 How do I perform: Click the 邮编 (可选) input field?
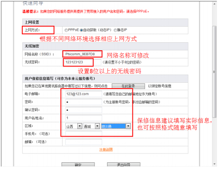(x=84, y=142)
